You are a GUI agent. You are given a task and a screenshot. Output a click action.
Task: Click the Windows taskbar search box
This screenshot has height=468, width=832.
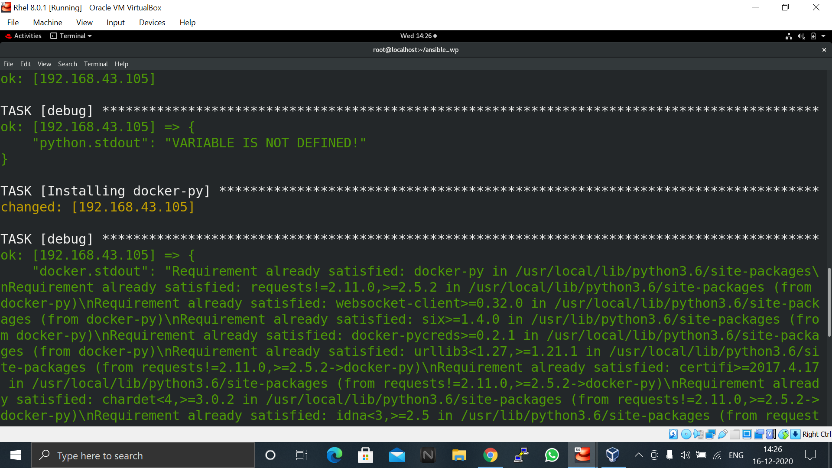143,455
